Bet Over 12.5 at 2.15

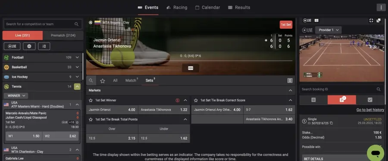pyautogui.click(x=112, y=138)
